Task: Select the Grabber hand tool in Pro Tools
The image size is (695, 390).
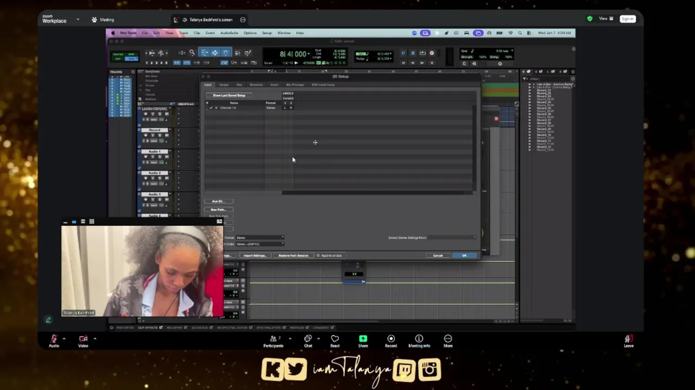Action: tap(226, 53)
